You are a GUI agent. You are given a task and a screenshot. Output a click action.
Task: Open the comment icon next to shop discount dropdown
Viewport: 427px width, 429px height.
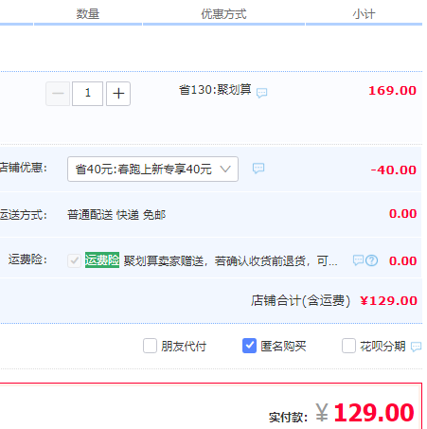click(x=258, y=169)
